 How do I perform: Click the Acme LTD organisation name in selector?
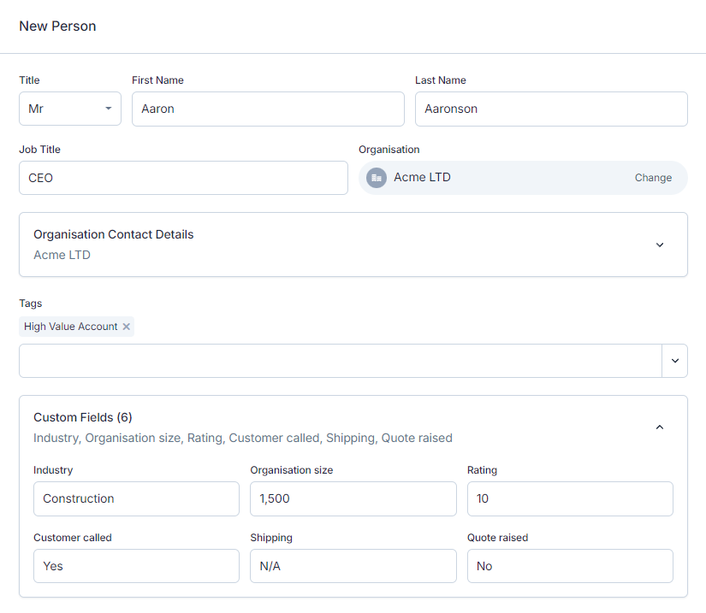(x=423, y=178)
